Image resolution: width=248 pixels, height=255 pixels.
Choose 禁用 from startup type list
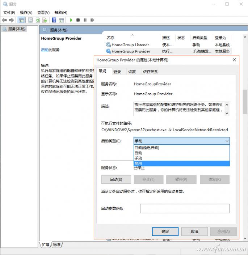(x=182, y=163)
